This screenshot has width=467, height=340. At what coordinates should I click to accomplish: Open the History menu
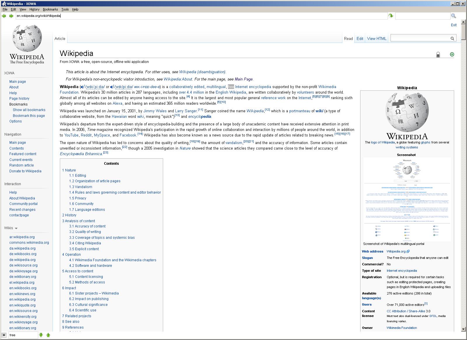coord(34,9)
